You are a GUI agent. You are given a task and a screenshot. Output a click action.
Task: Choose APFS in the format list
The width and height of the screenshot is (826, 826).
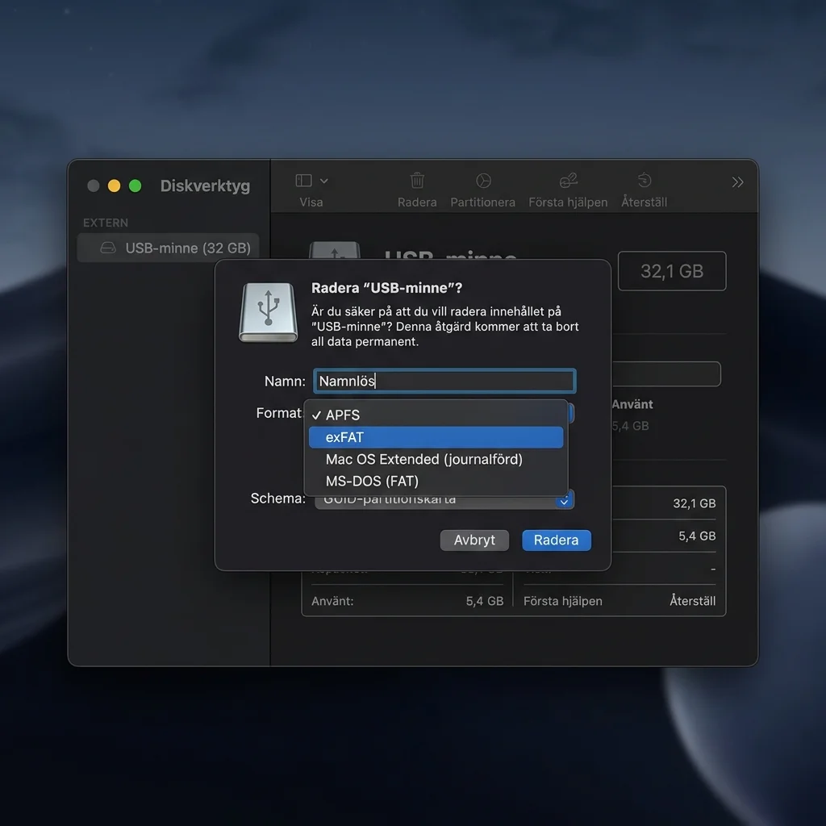coord(436,415)
